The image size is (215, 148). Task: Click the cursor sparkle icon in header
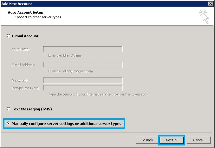[204, 16]
